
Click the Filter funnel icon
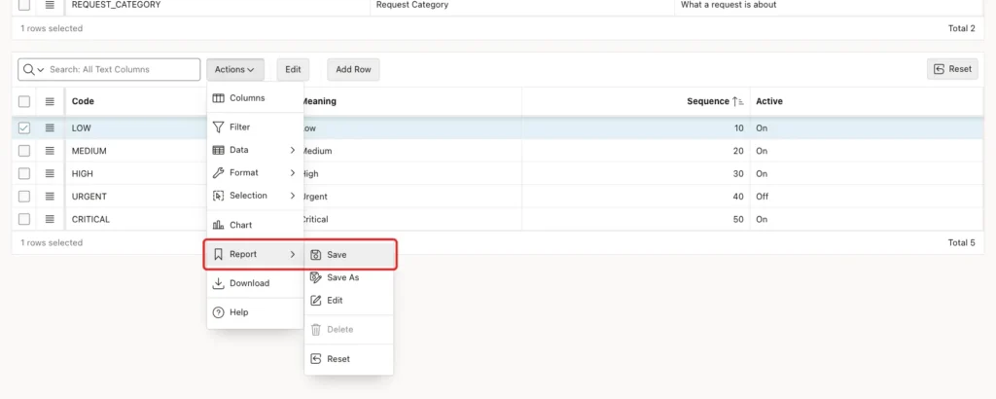point(218,127)
